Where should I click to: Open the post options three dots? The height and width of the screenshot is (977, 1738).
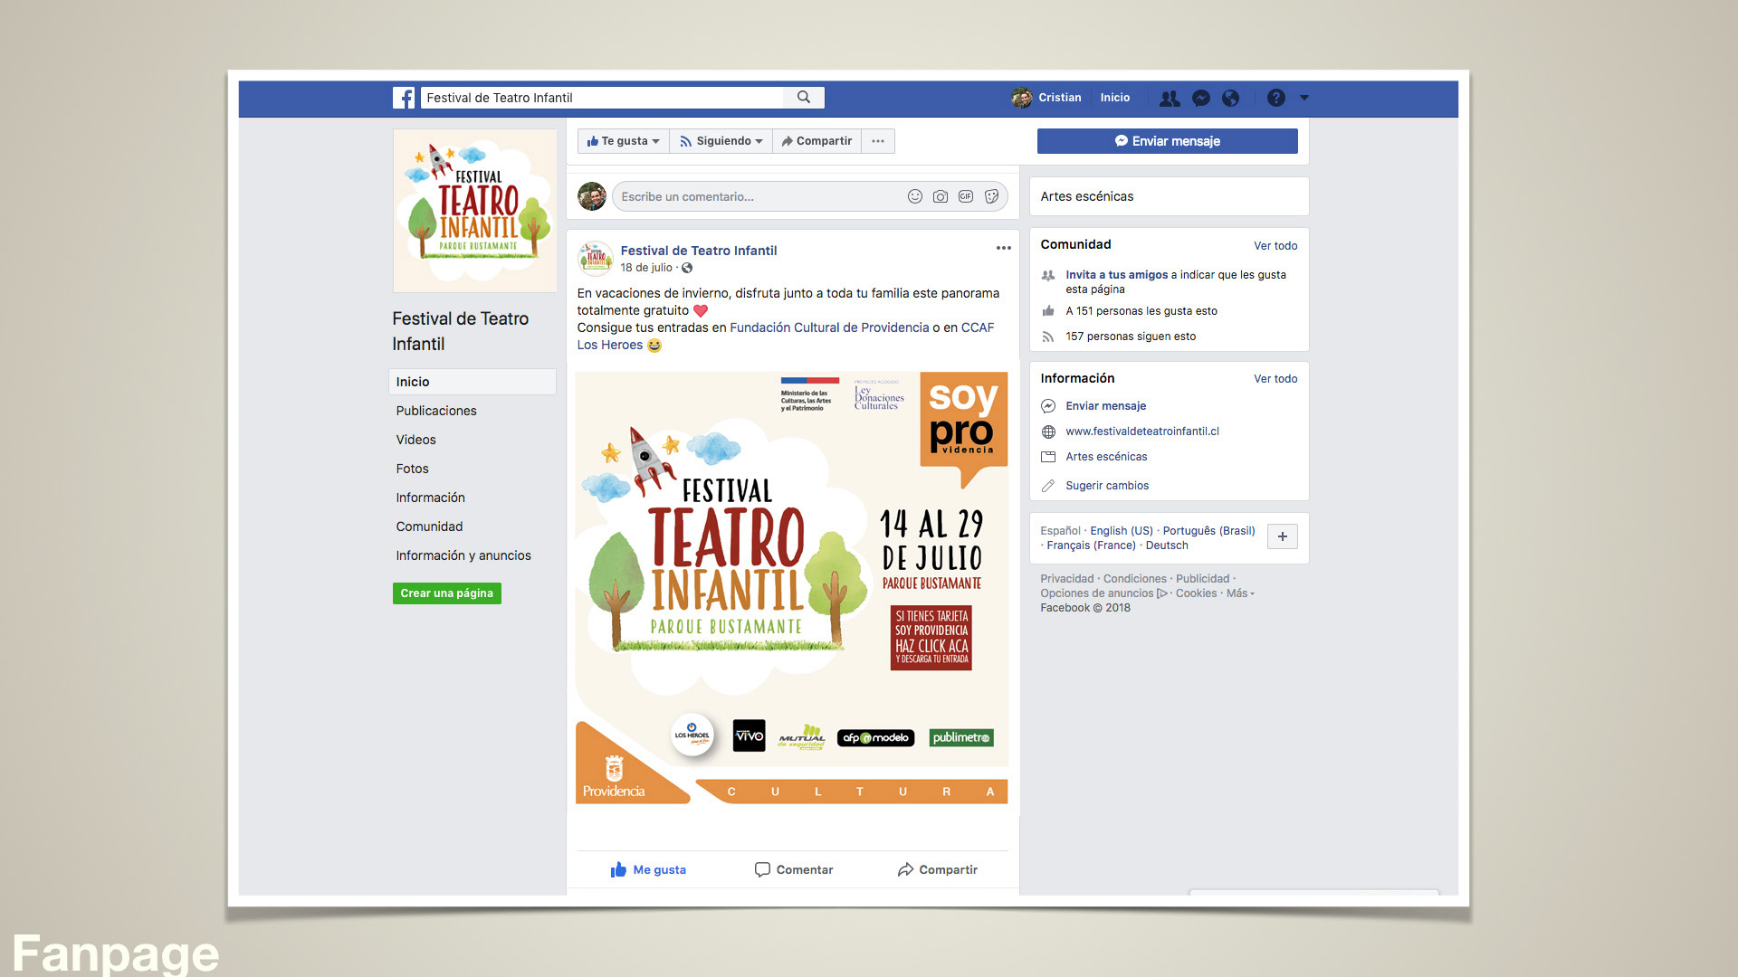[1003, 248]
